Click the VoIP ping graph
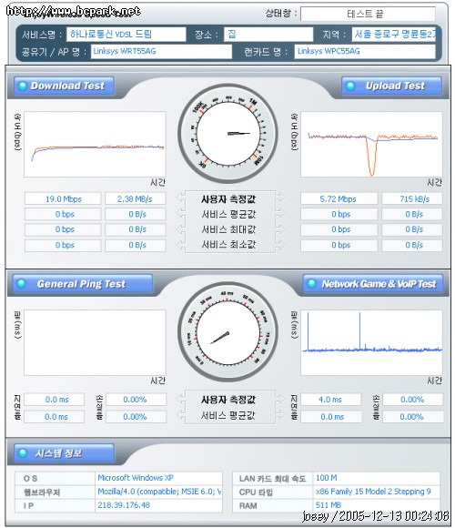The image size is (455, 528). (371, 342)
